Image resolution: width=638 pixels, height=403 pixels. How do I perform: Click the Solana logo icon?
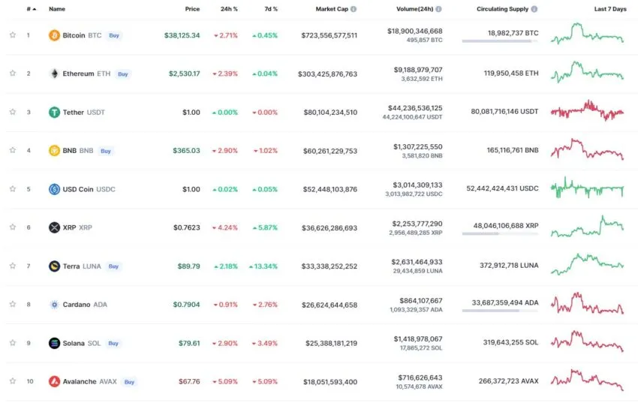click(x=54, y=343)
